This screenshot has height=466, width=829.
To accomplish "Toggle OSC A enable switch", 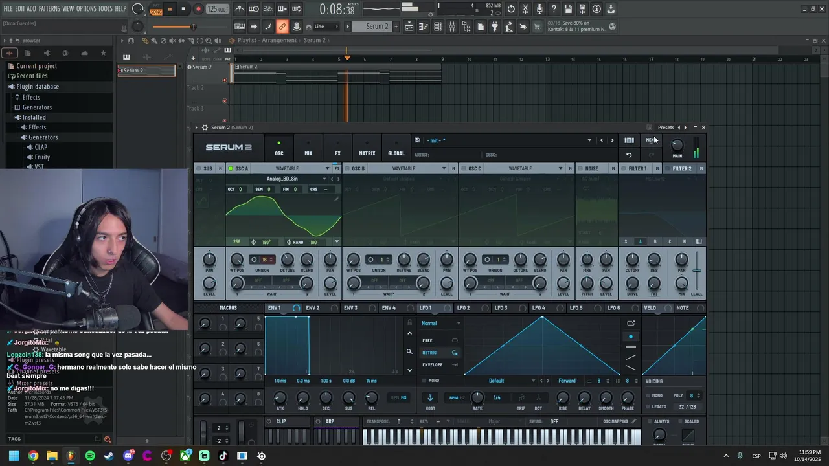I will tap(229, 168).
